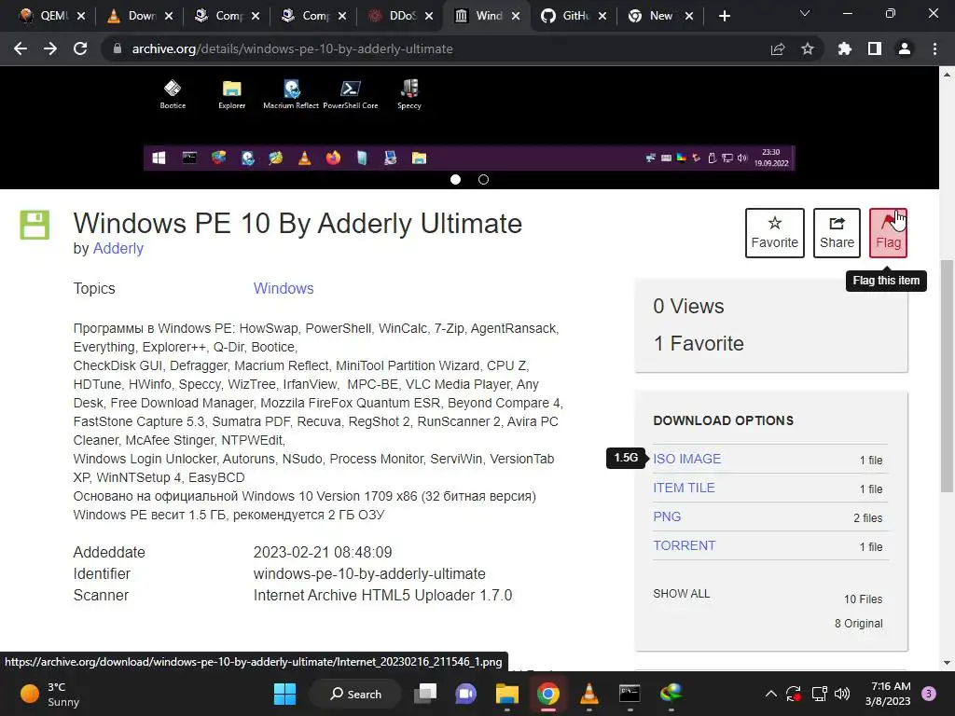The height and width of the screenshot is (716, 955).
Task: Open the Chrome profile icon
Action: [905, 48]
